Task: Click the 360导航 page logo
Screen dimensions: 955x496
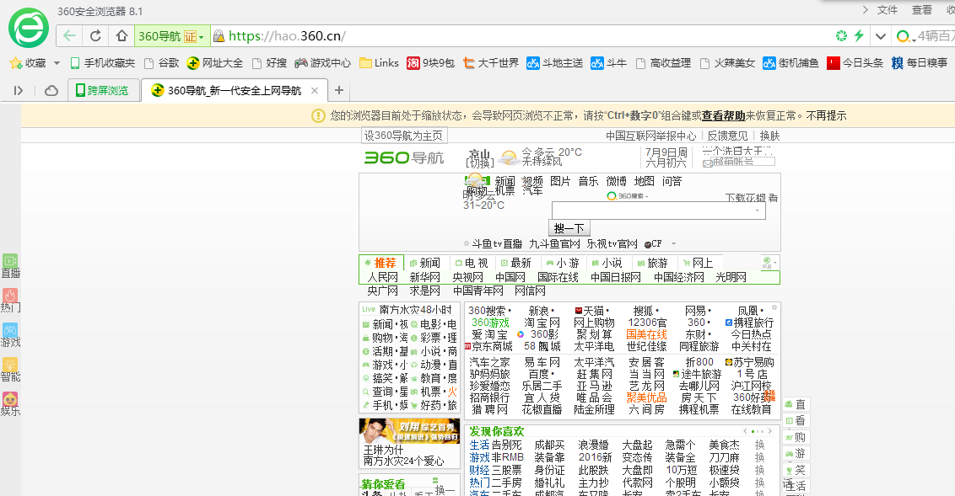Action: pyautogui.click(x=404, y=158)
